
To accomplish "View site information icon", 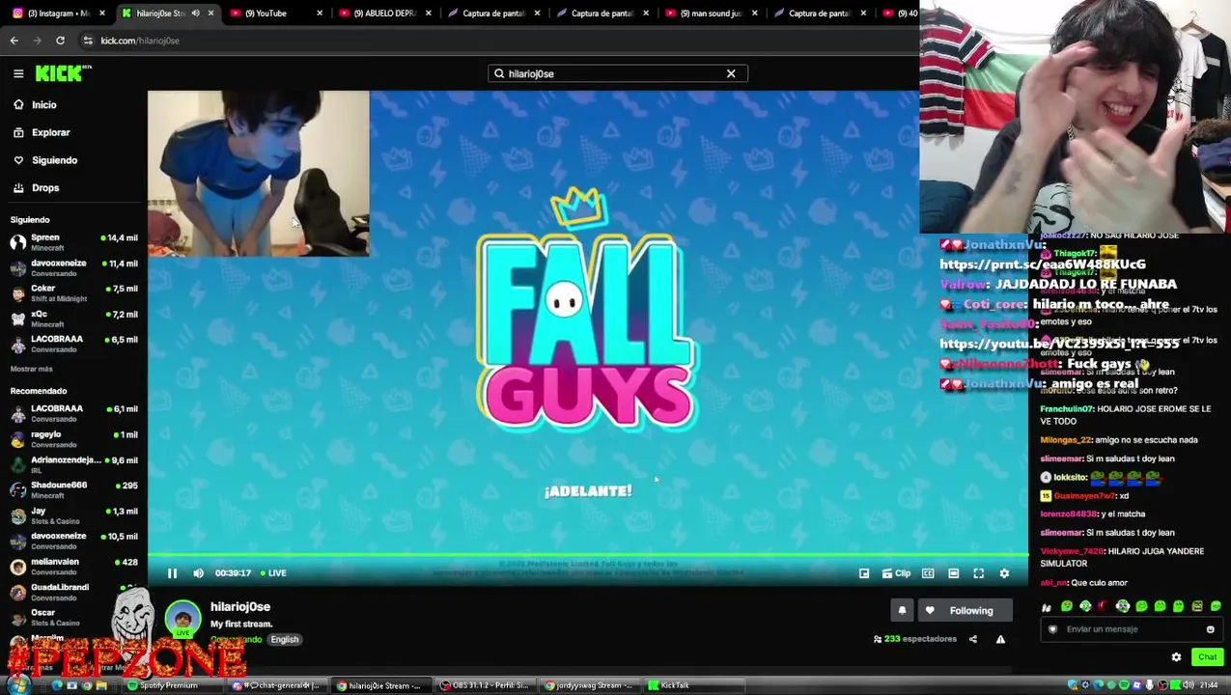I will pos(88,41).
